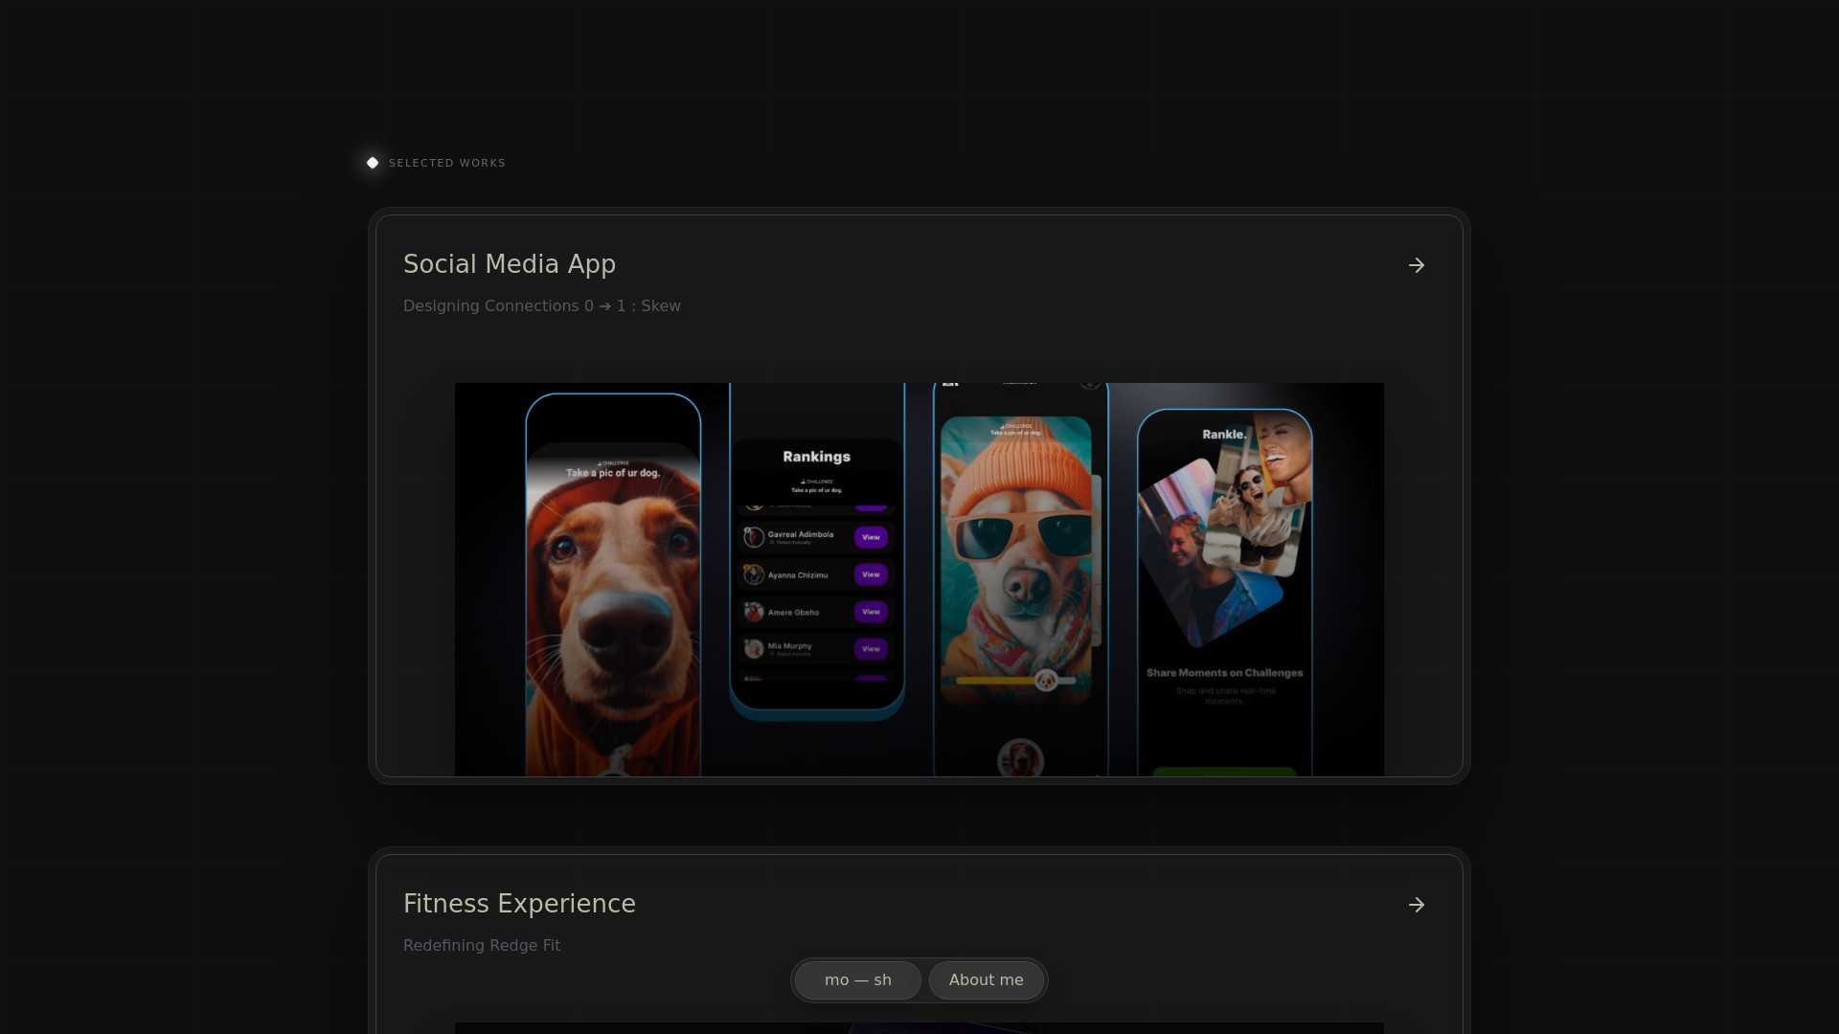The image size is (1839, 1034).
Task: Click Gavreal Adimbola's avatar in Rankings
Action: [754, 537]
